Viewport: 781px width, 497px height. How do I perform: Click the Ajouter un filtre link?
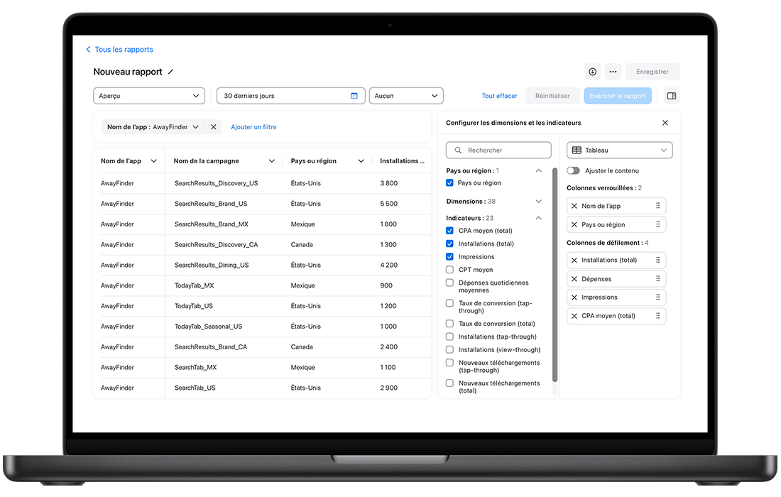pyautogui.click(x=253, y=127)
